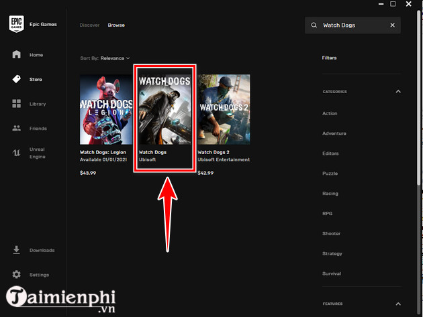The image size is (423, 317).
Task: Click the Ubisoft Entertainment publisher text
Action: [224, 160]
